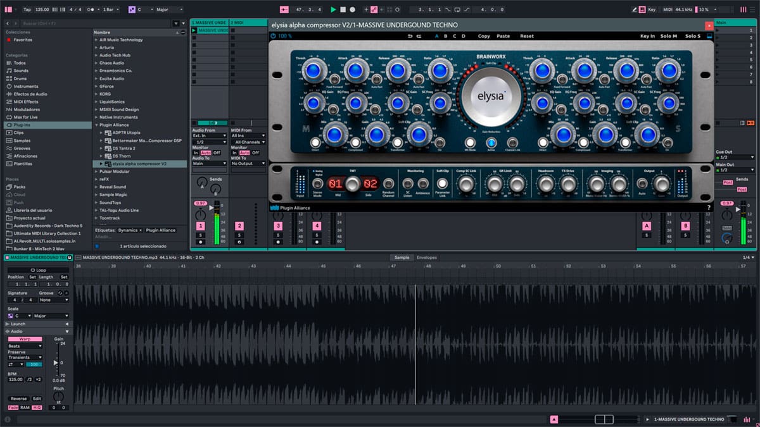
Task: Select the Drums category in browser
Action: (20, 78)
